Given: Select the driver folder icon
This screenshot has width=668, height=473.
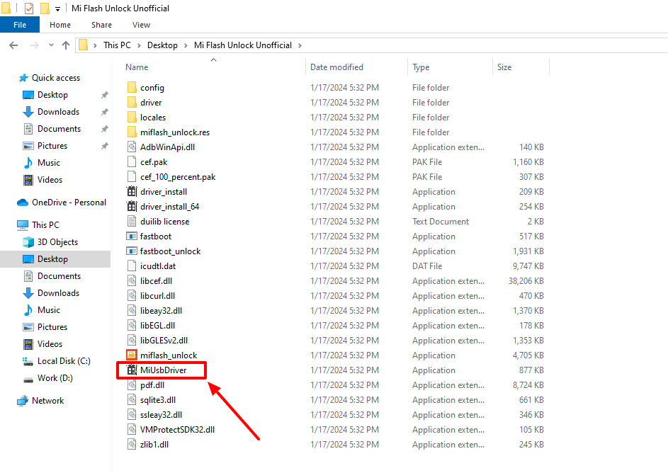Looking at the screenshot, I should tap(132, 102).
